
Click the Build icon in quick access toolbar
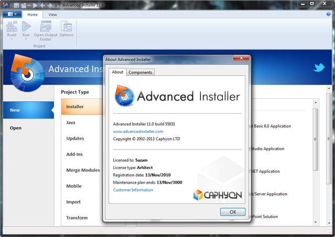(x=24, y=5)
